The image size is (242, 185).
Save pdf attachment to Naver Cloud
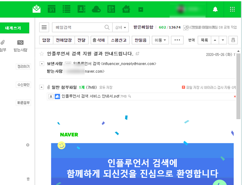[58, 97]
